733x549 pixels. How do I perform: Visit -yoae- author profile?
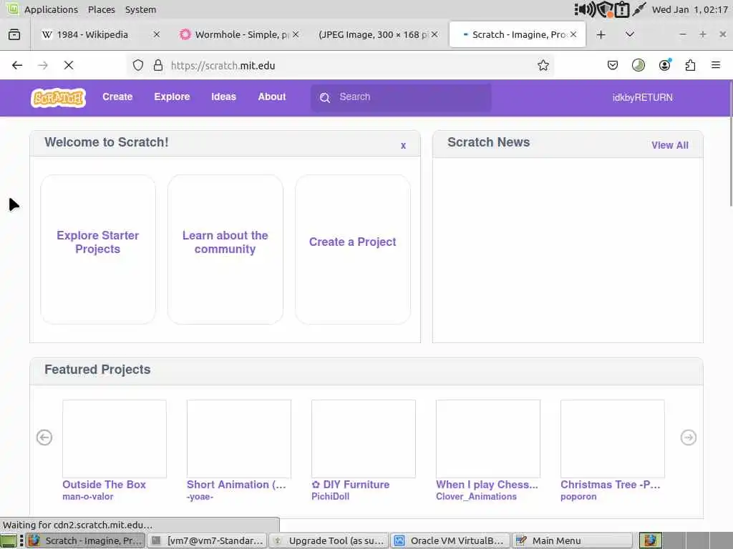[200, 497]
